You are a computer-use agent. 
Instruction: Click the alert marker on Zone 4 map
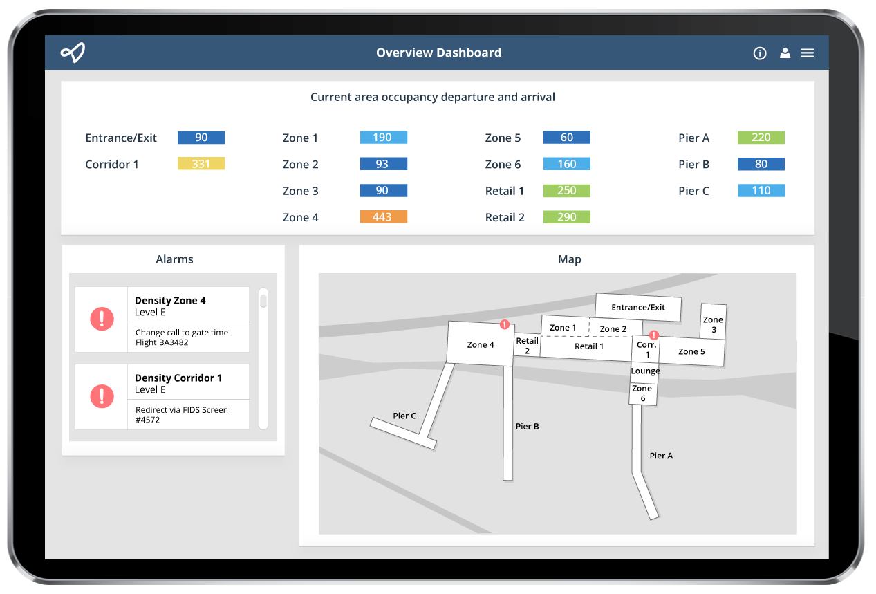click(505, 324)
